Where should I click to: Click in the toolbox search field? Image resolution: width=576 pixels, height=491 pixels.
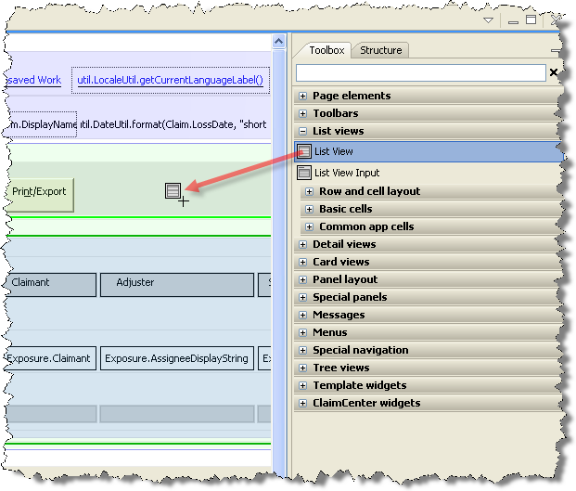coord(420,72)
